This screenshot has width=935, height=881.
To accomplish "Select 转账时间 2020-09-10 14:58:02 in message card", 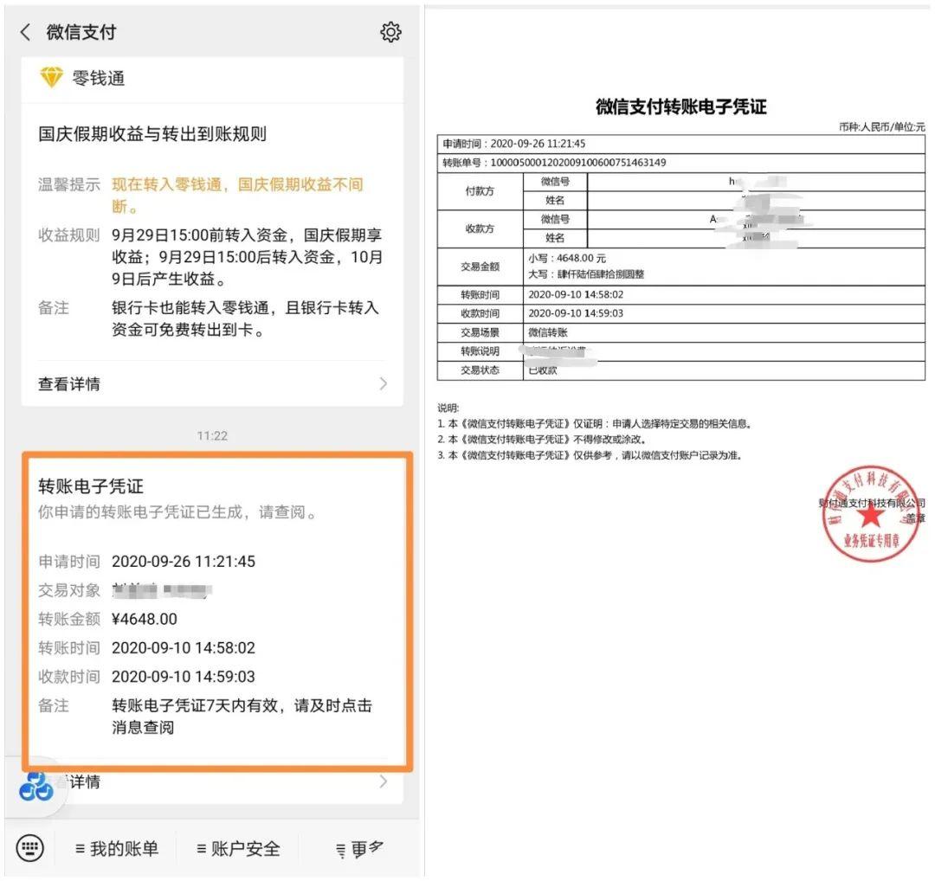I will [x=184, y=648].
